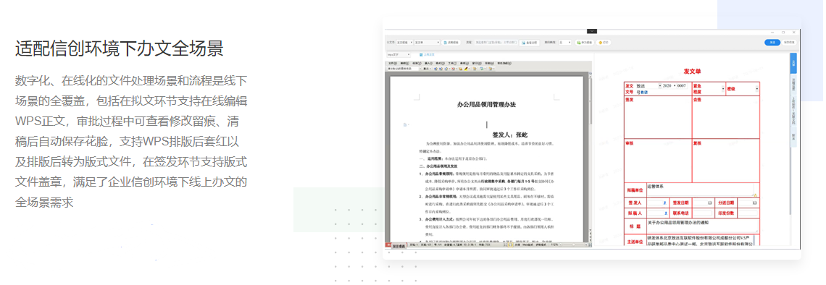Switch to the 附件 vertical tab
This screenshot has height=285, width=826.
(x=793, y=136)
